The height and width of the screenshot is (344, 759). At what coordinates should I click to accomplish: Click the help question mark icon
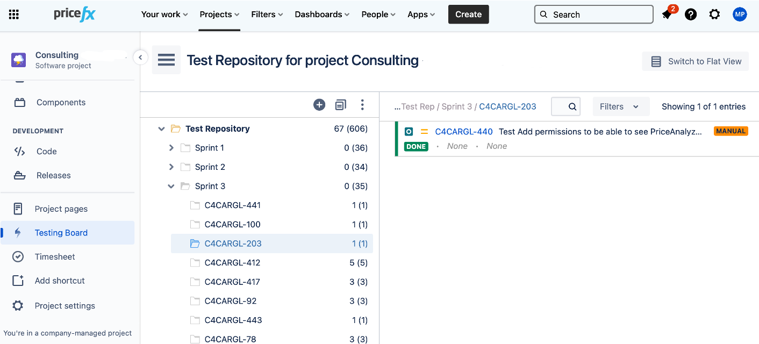point(691,15)
